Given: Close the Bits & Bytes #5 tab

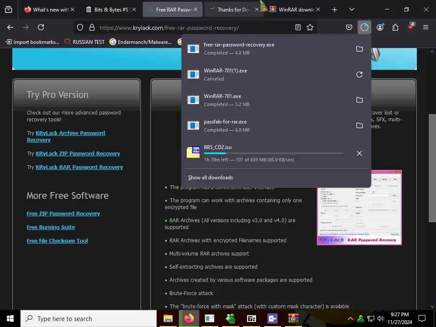Looking at the screenshot, I should [134, 9].
